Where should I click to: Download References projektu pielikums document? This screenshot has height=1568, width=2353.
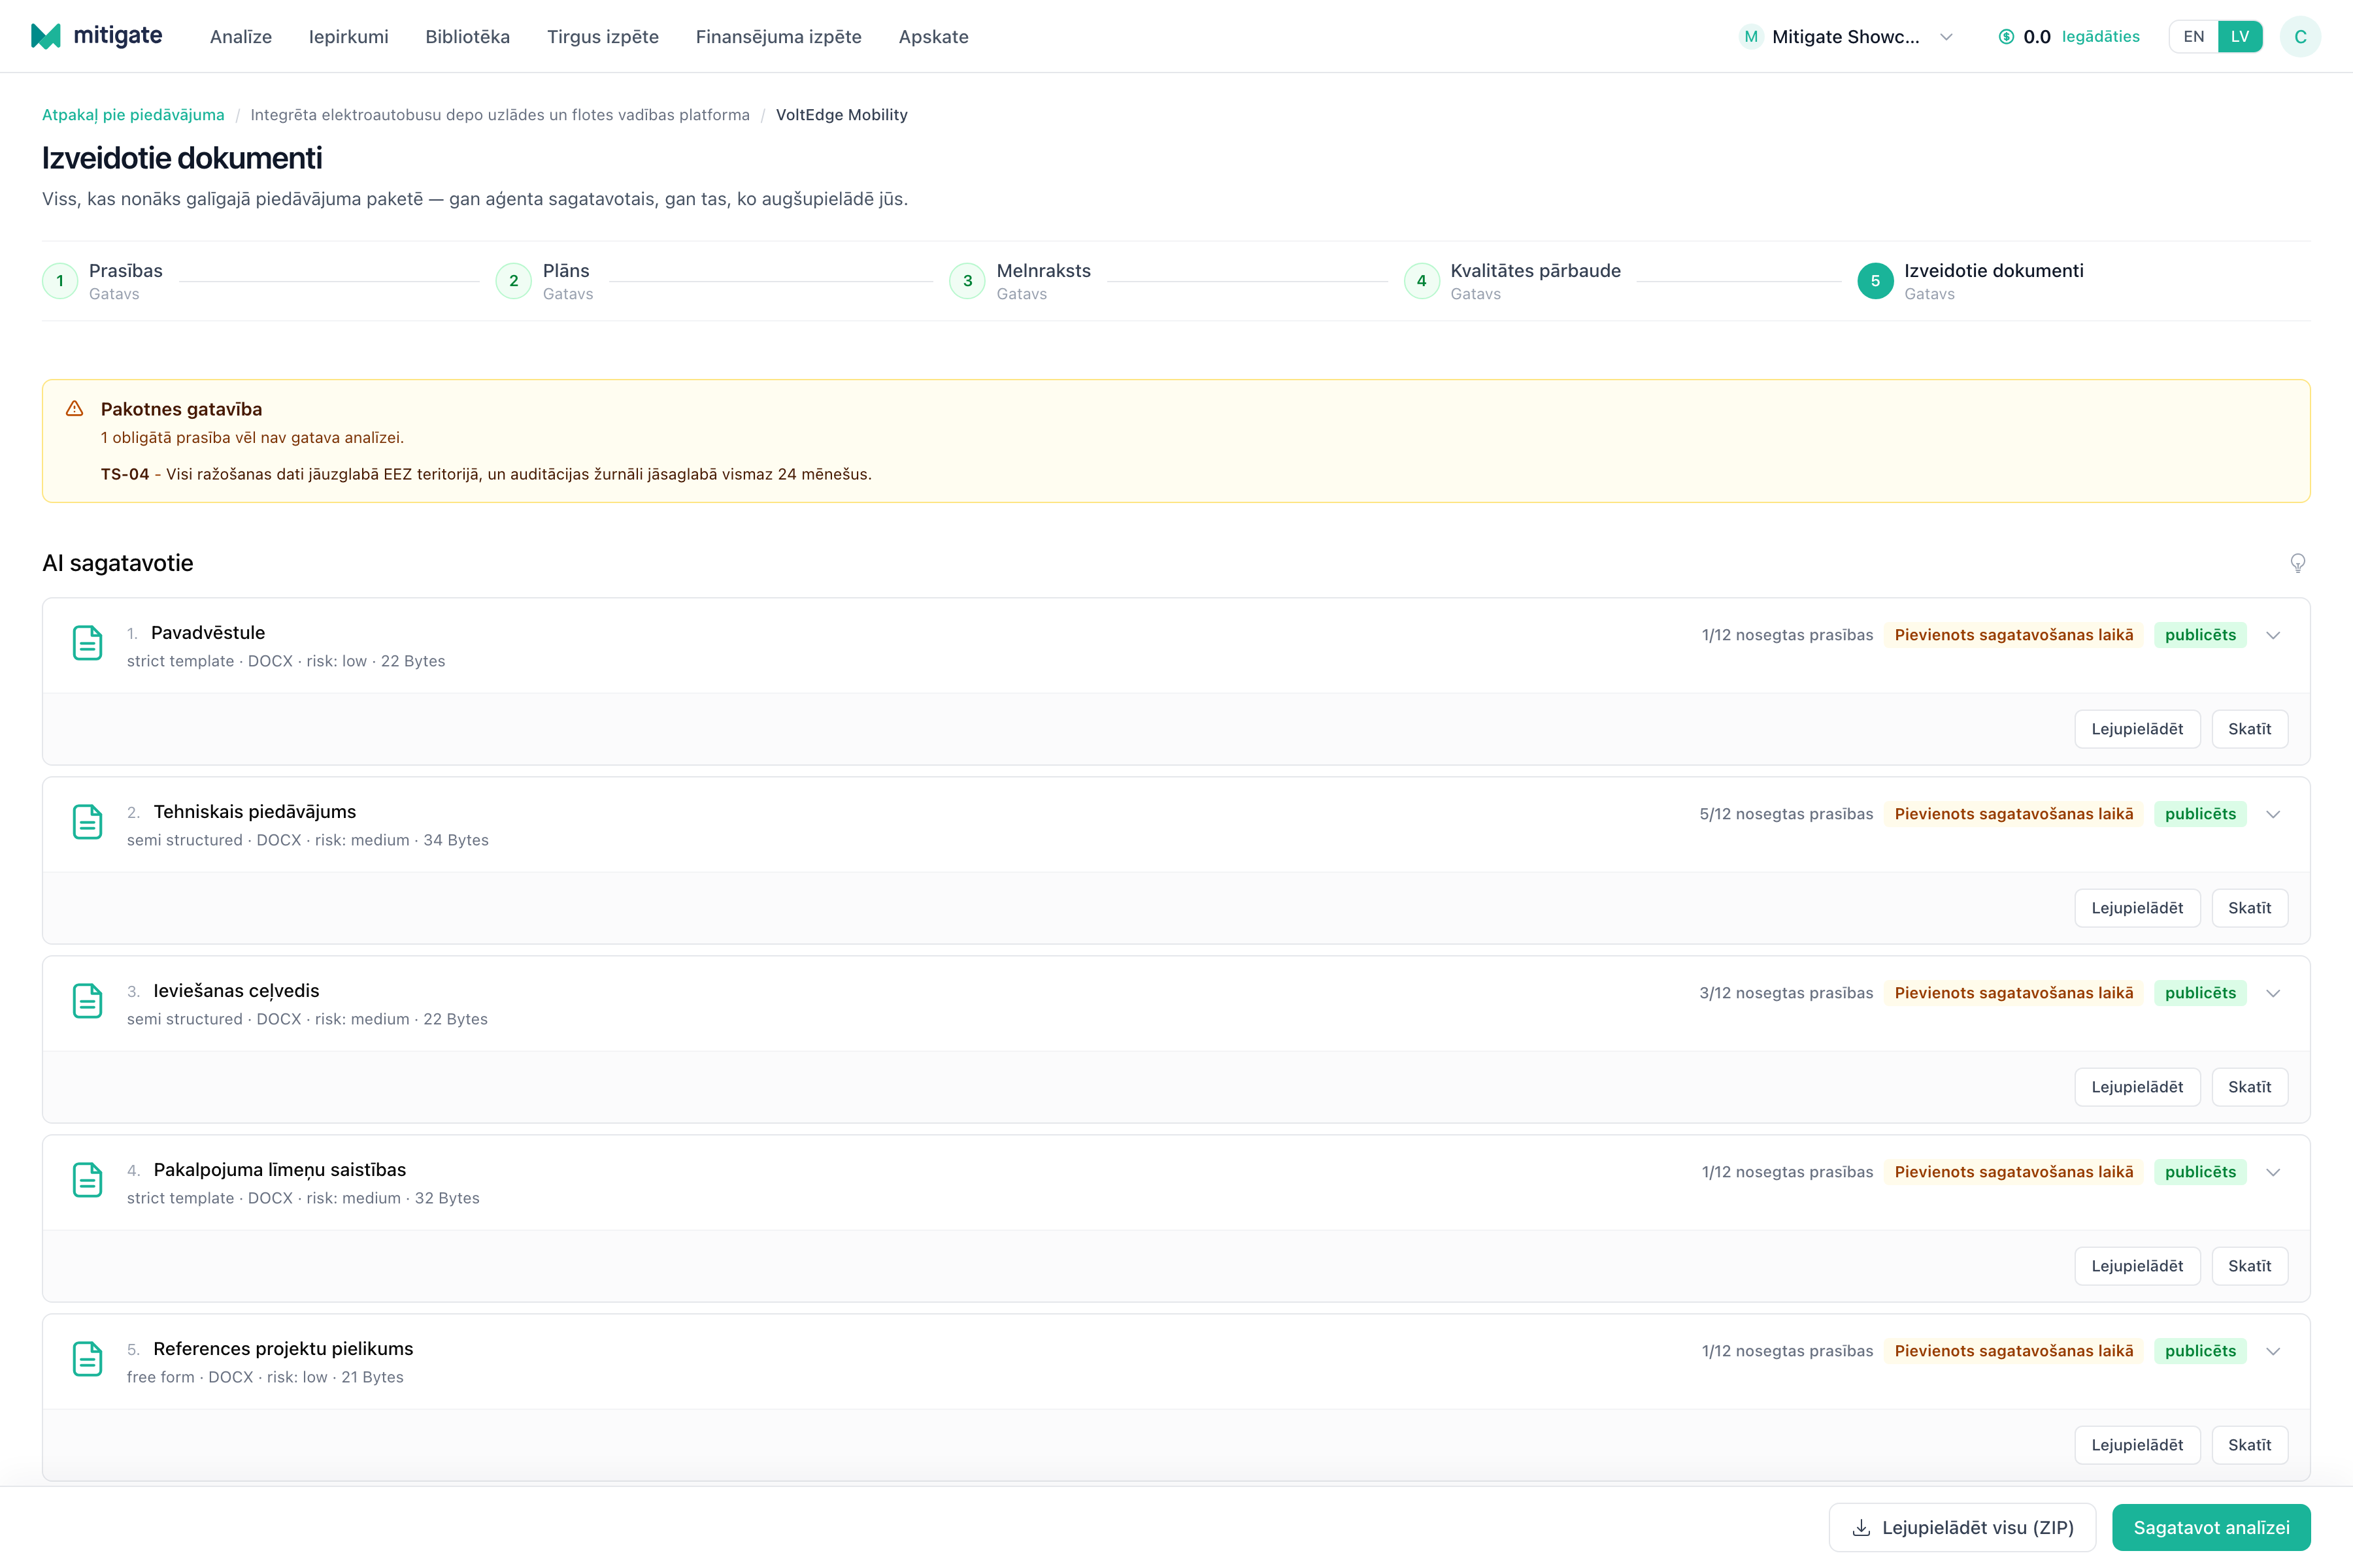pyautogui.click(x=2137, y=1445)
